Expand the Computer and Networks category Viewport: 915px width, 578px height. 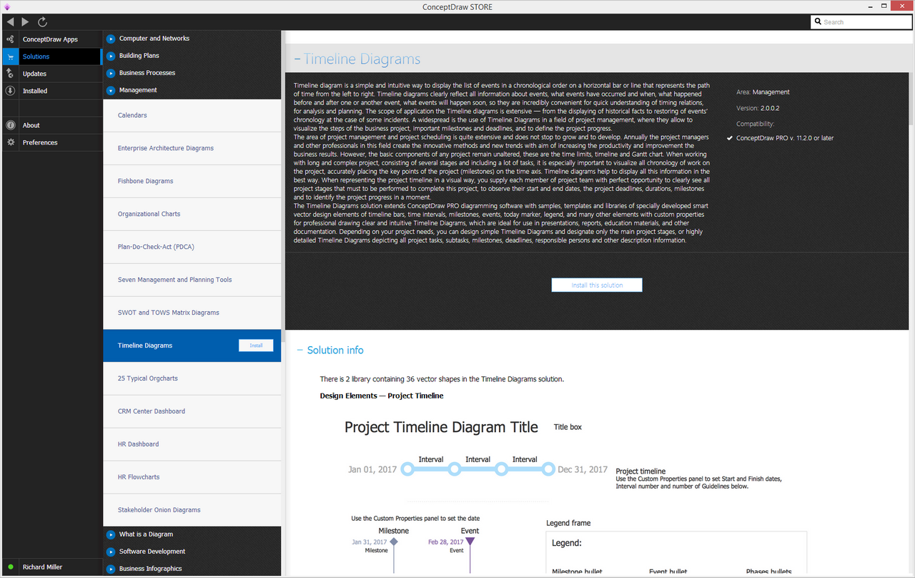[x=111, y=39]
